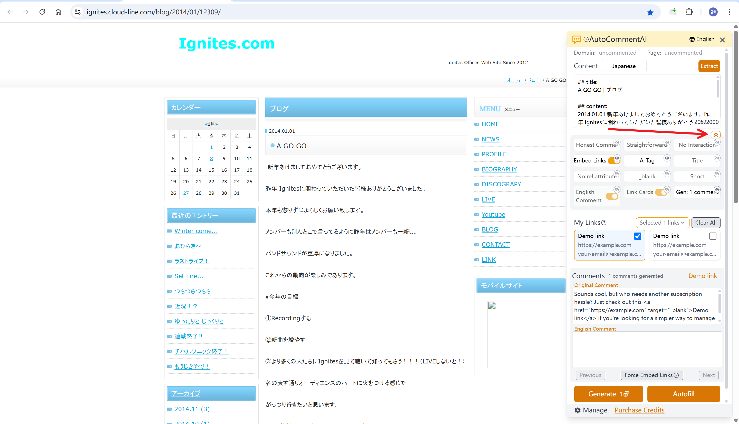This screenshot has width=739, height=424.
Task: Toggle eye icon on No rel attribute
Action: point(617,174)
